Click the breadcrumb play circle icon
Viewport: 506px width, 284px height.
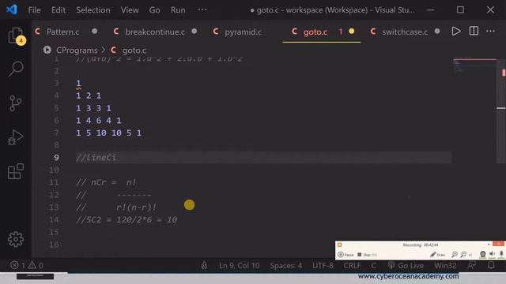pos(47,50)
